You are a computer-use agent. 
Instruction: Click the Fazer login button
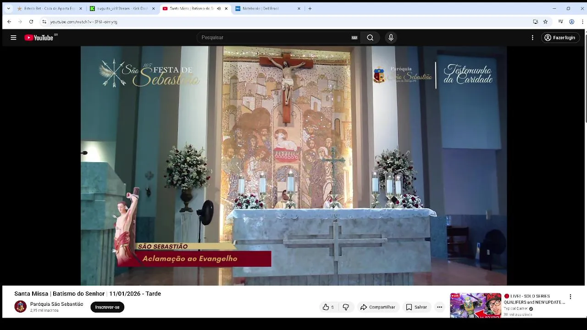coord(560,38)
